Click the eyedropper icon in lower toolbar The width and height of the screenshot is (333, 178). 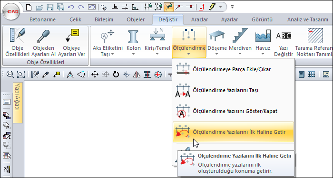pos(46,74)
